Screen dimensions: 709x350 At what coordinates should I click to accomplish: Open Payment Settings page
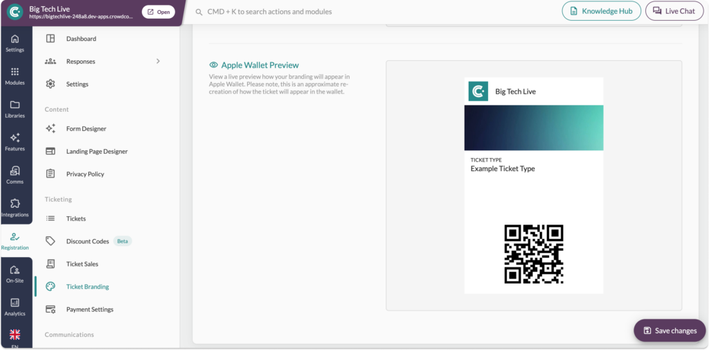(89, 310)
